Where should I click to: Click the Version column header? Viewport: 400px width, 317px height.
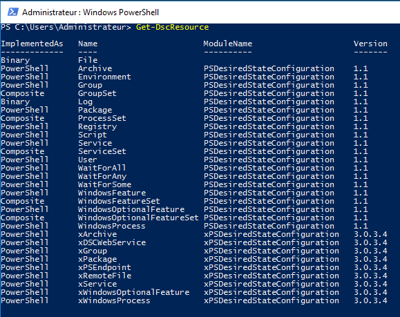pyautogui.click(x=370, y=44)
